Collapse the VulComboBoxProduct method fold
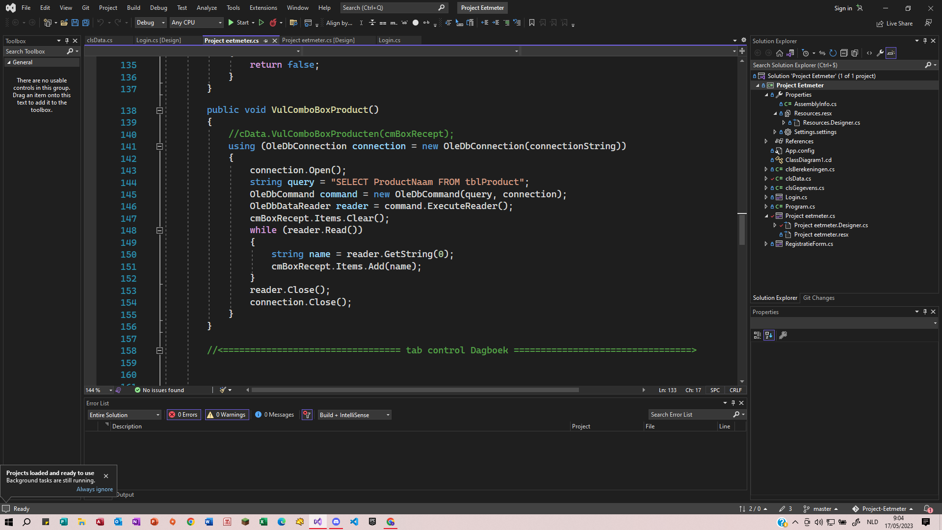The width and height of the screenshot is (942, 530). coord(159,110)
